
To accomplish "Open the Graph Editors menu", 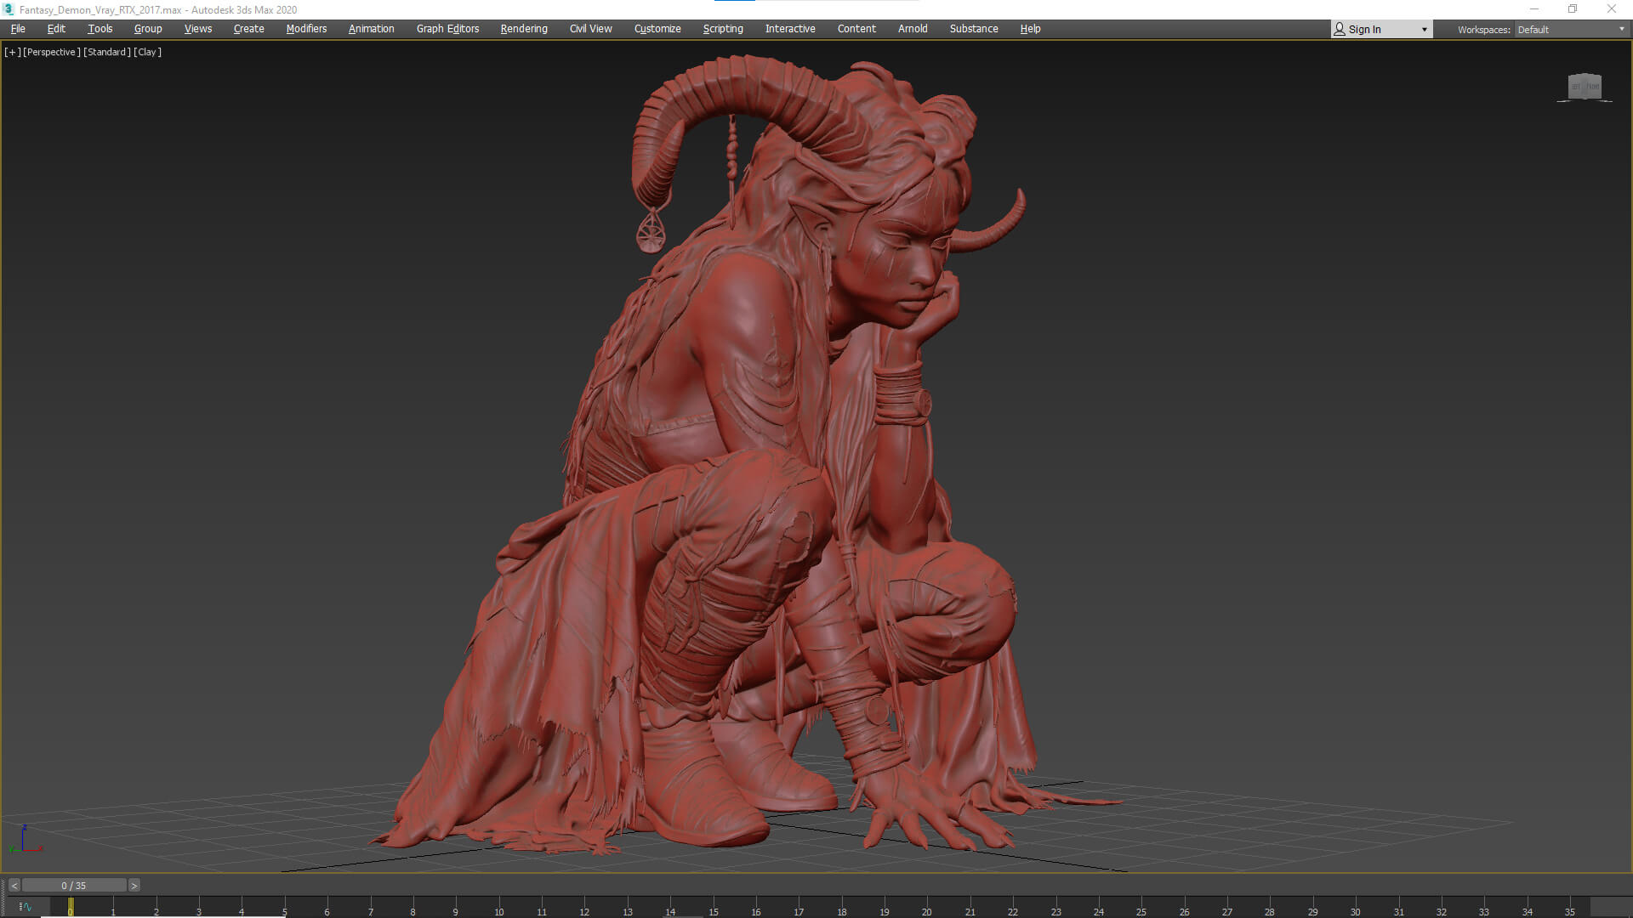I will (447, 29).
